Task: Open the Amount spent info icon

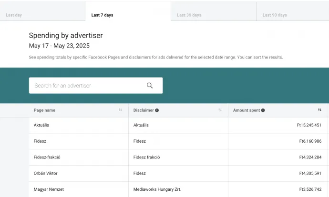Action: [263, 110]
